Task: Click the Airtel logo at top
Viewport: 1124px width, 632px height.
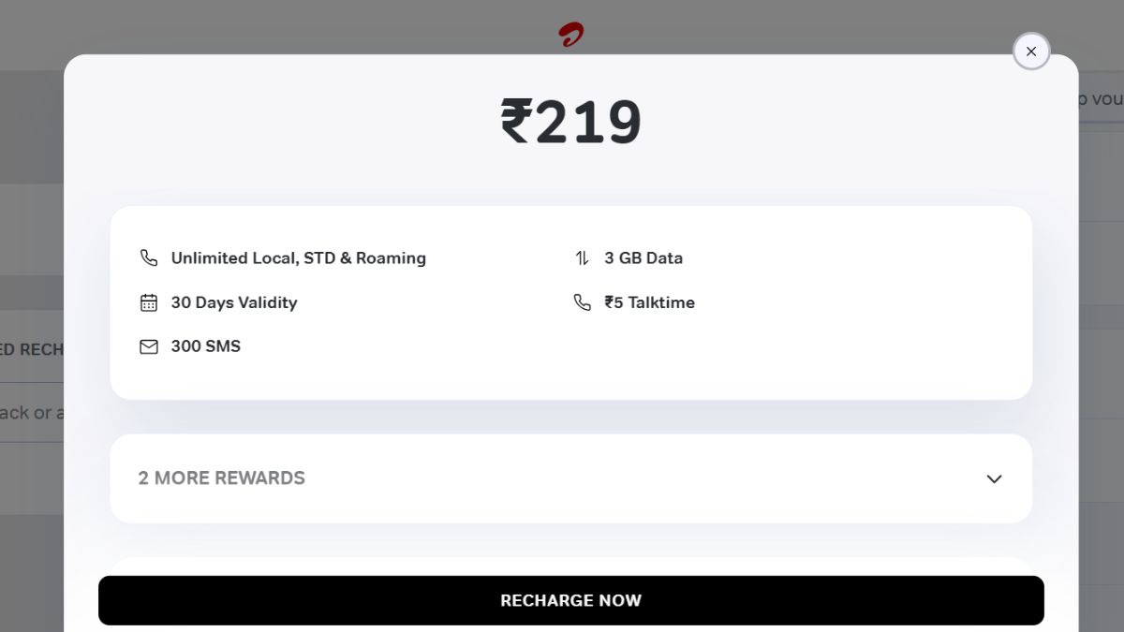Action: pyautogui.click(x=571, y=36)
